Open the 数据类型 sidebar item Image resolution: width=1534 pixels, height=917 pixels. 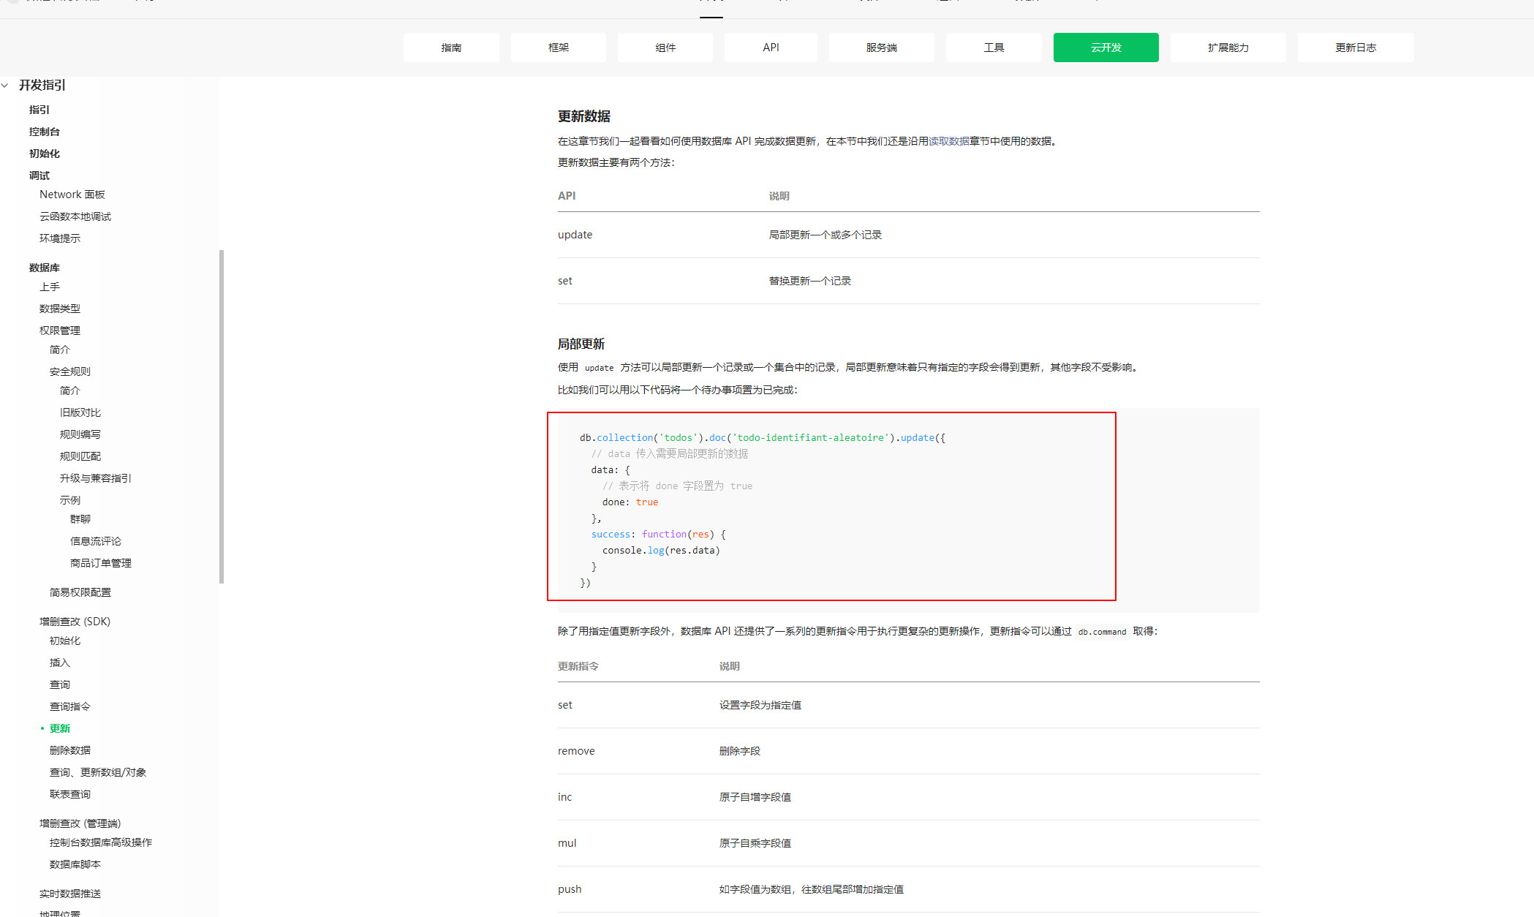click(59, 309)
